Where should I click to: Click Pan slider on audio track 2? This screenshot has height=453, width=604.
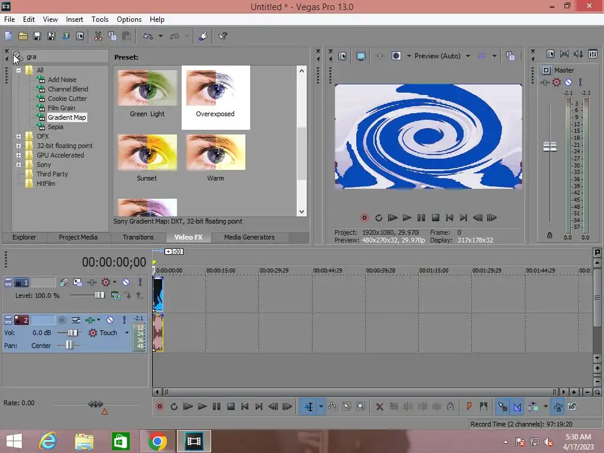tap(69, 346)
